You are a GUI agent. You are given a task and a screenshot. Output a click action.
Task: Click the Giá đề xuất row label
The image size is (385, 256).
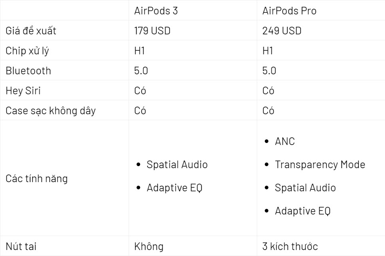pos(31,31)
